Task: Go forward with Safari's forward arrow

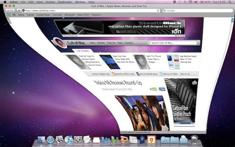Action: click(13, 11)
